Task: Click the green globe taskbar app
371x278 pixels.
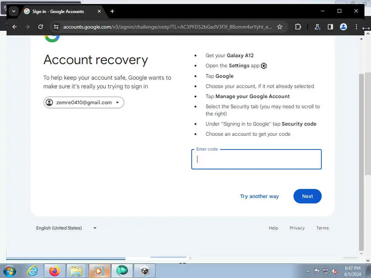Action: pyautogui.click(x=122, y=271)
